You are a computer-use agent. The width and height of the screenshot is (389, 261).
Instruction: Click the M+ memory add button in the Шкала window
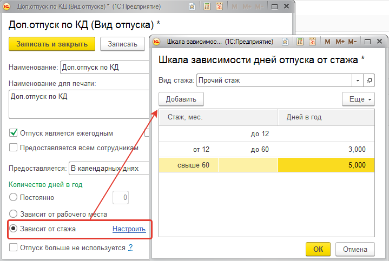click(x=340, y=42)
